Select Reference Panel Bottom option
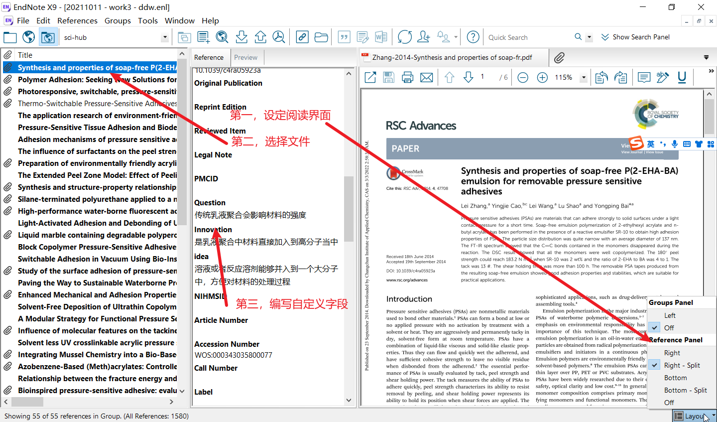This screenshot has width=717, height=422. 675,378
